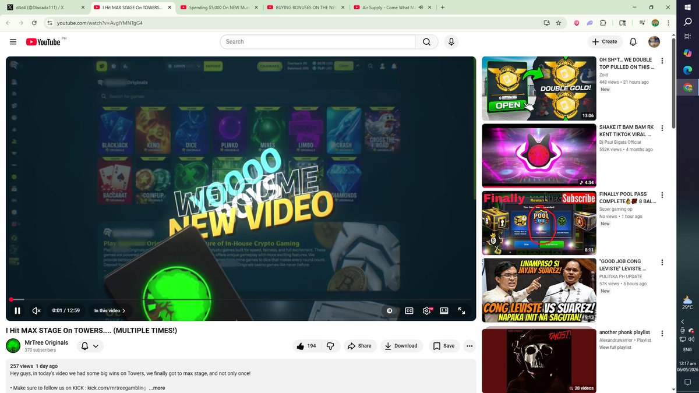Expand description with '...more'
The width and height of the screenshot is (699, 393).
pos(157,388)
